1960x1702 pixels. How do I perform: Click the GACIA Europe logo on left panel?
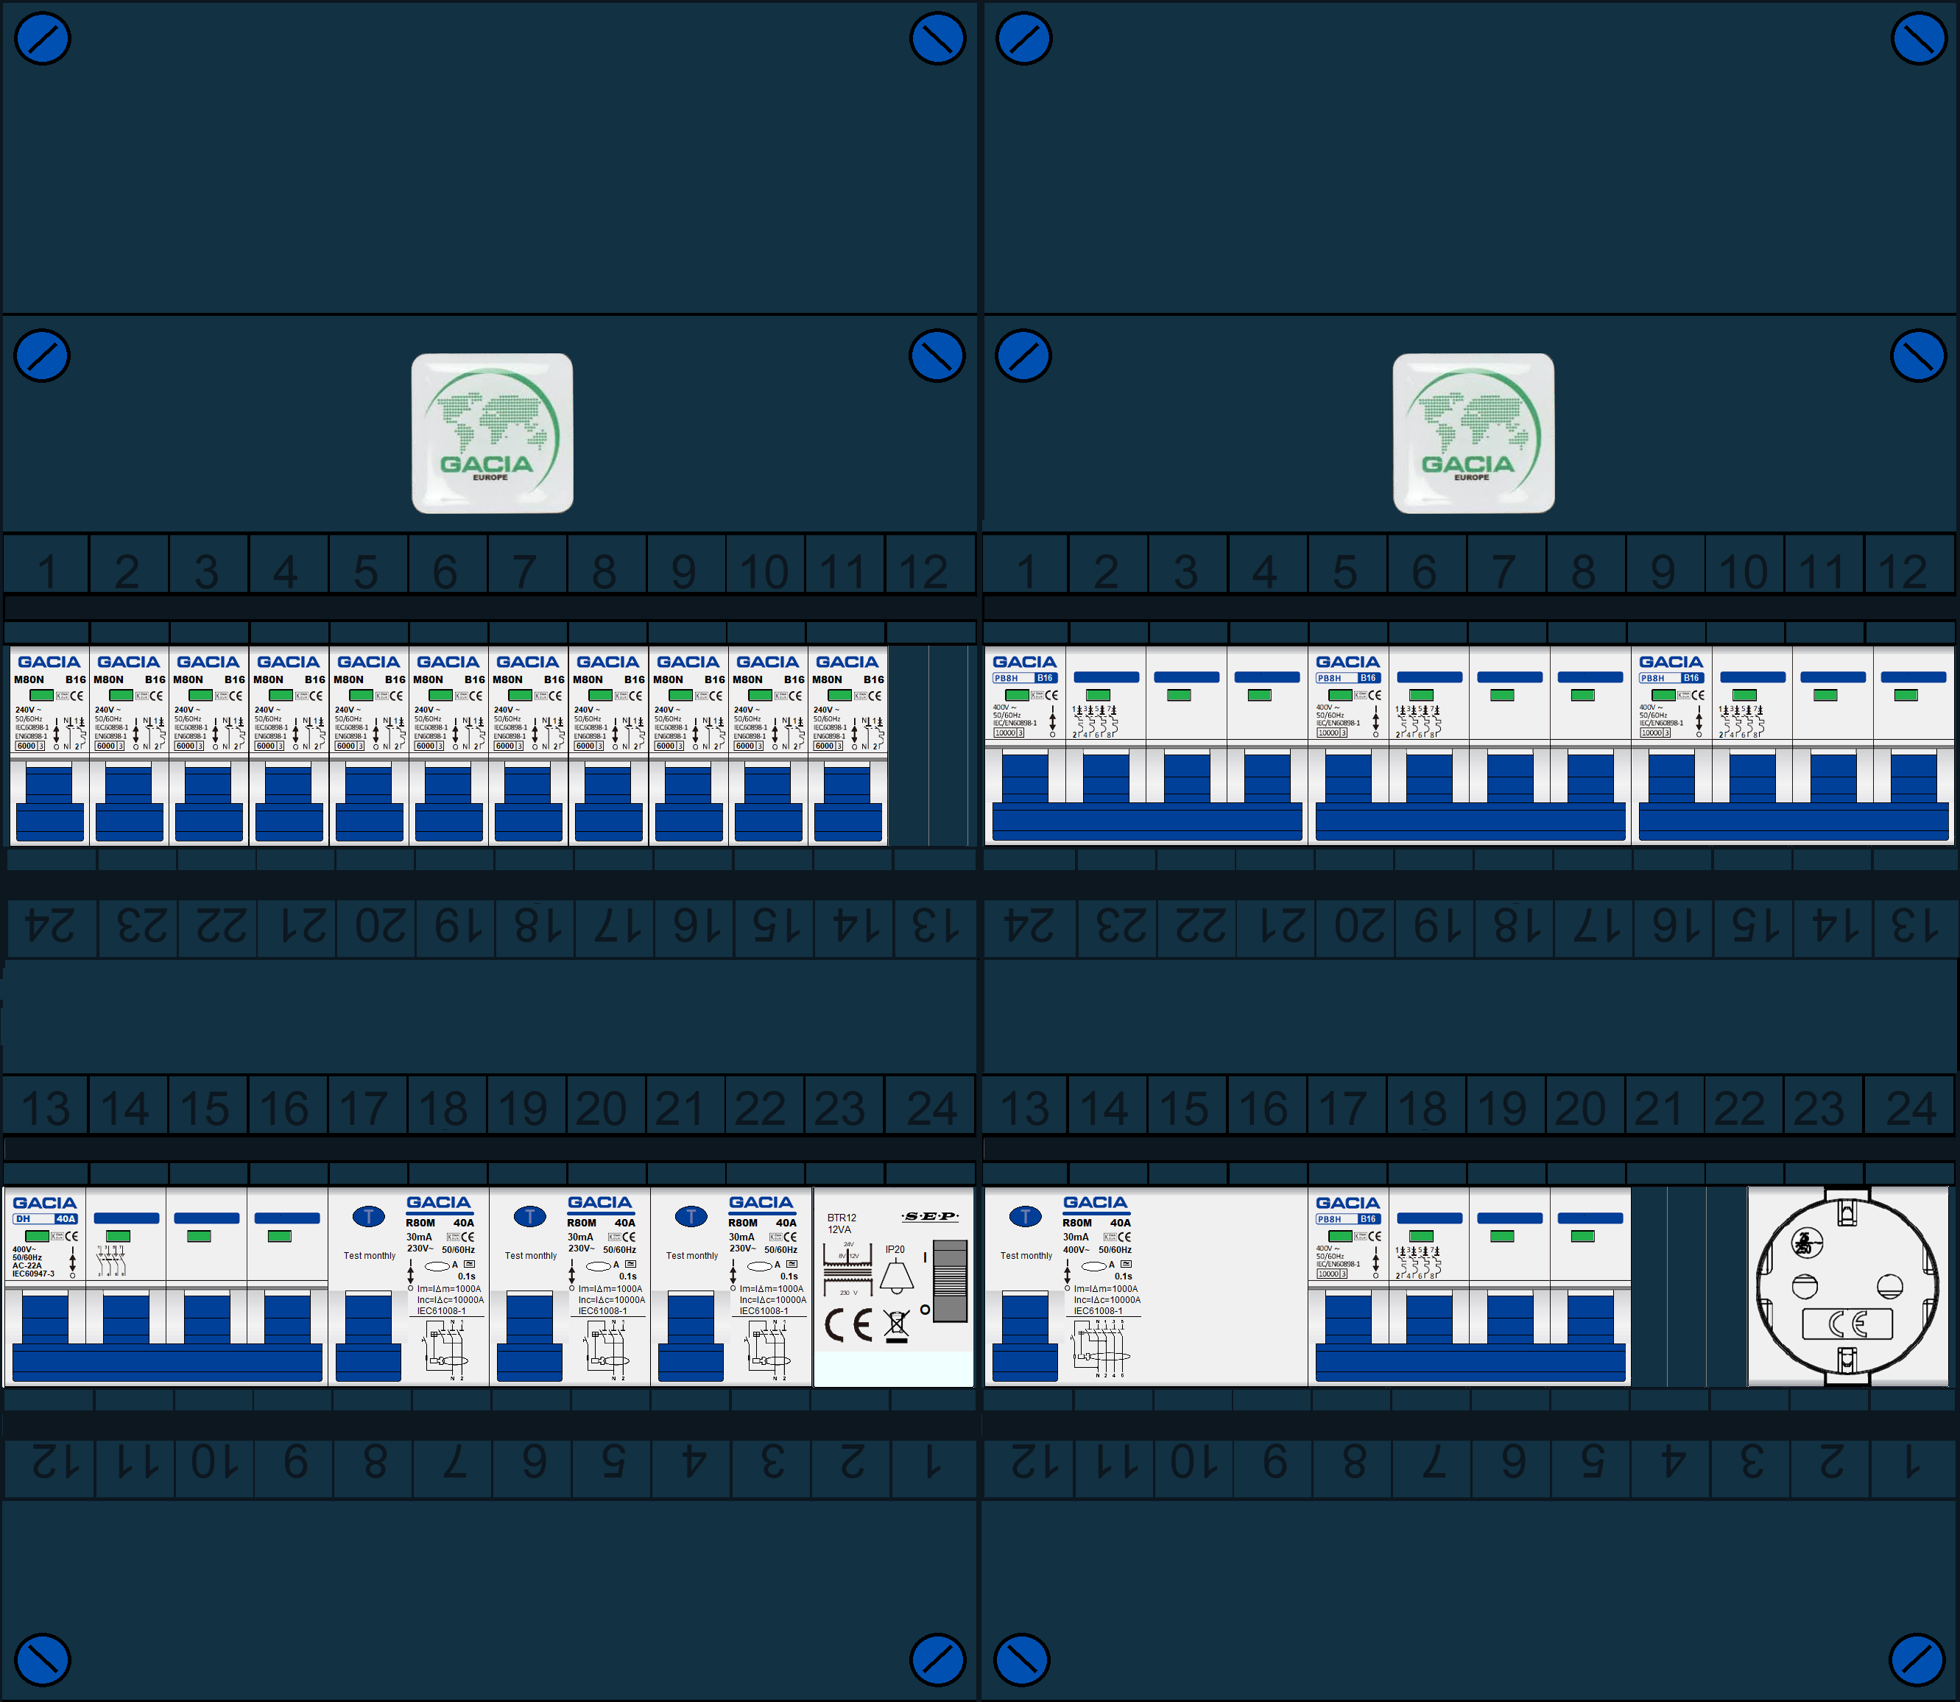[492, 433]
